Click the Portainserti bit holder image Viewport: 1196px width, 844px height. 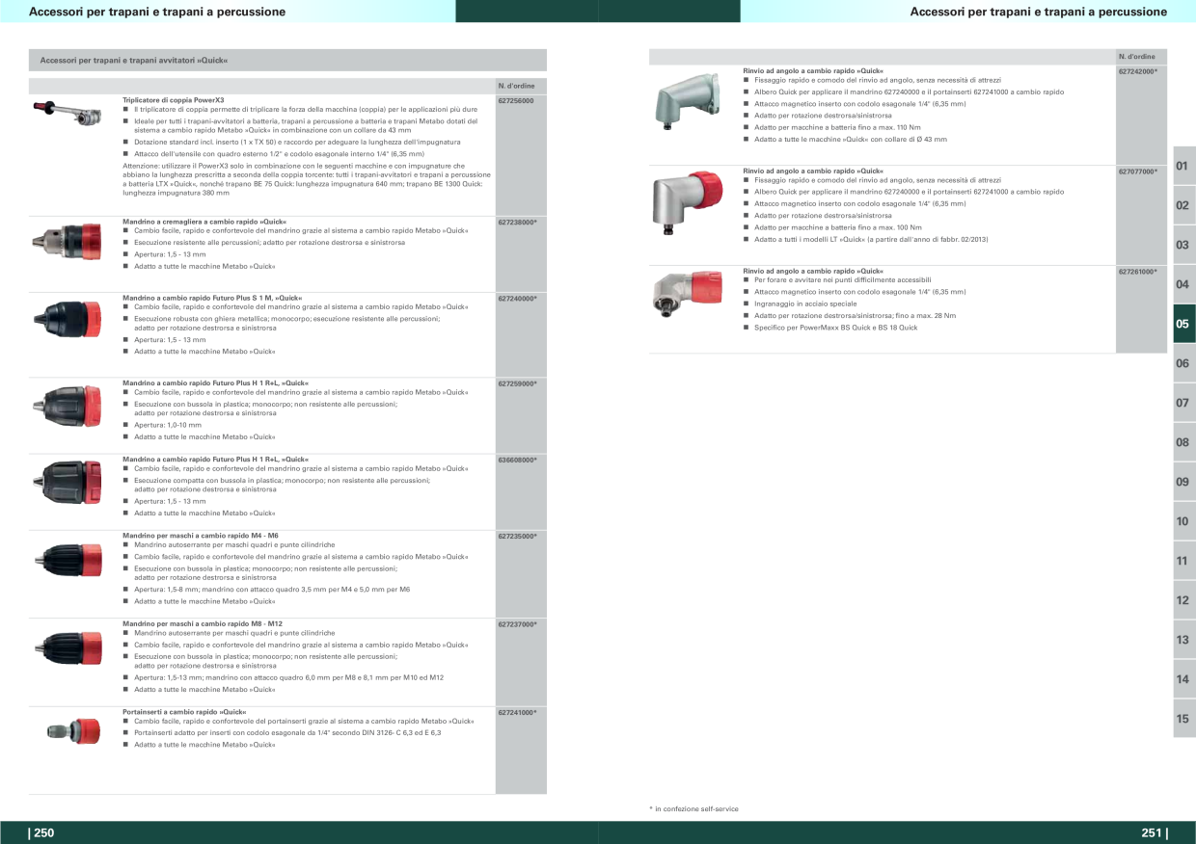pyautogui.click(x=72, y=729)
